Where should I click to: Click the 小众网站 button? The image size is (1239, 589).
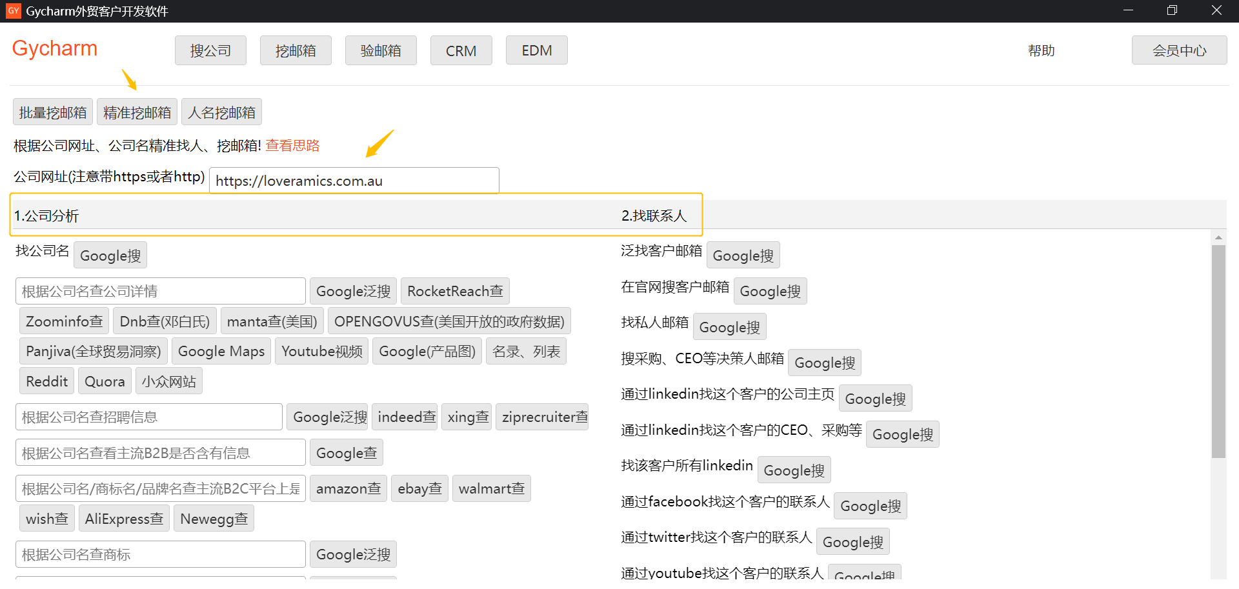(x=169, y=381)
